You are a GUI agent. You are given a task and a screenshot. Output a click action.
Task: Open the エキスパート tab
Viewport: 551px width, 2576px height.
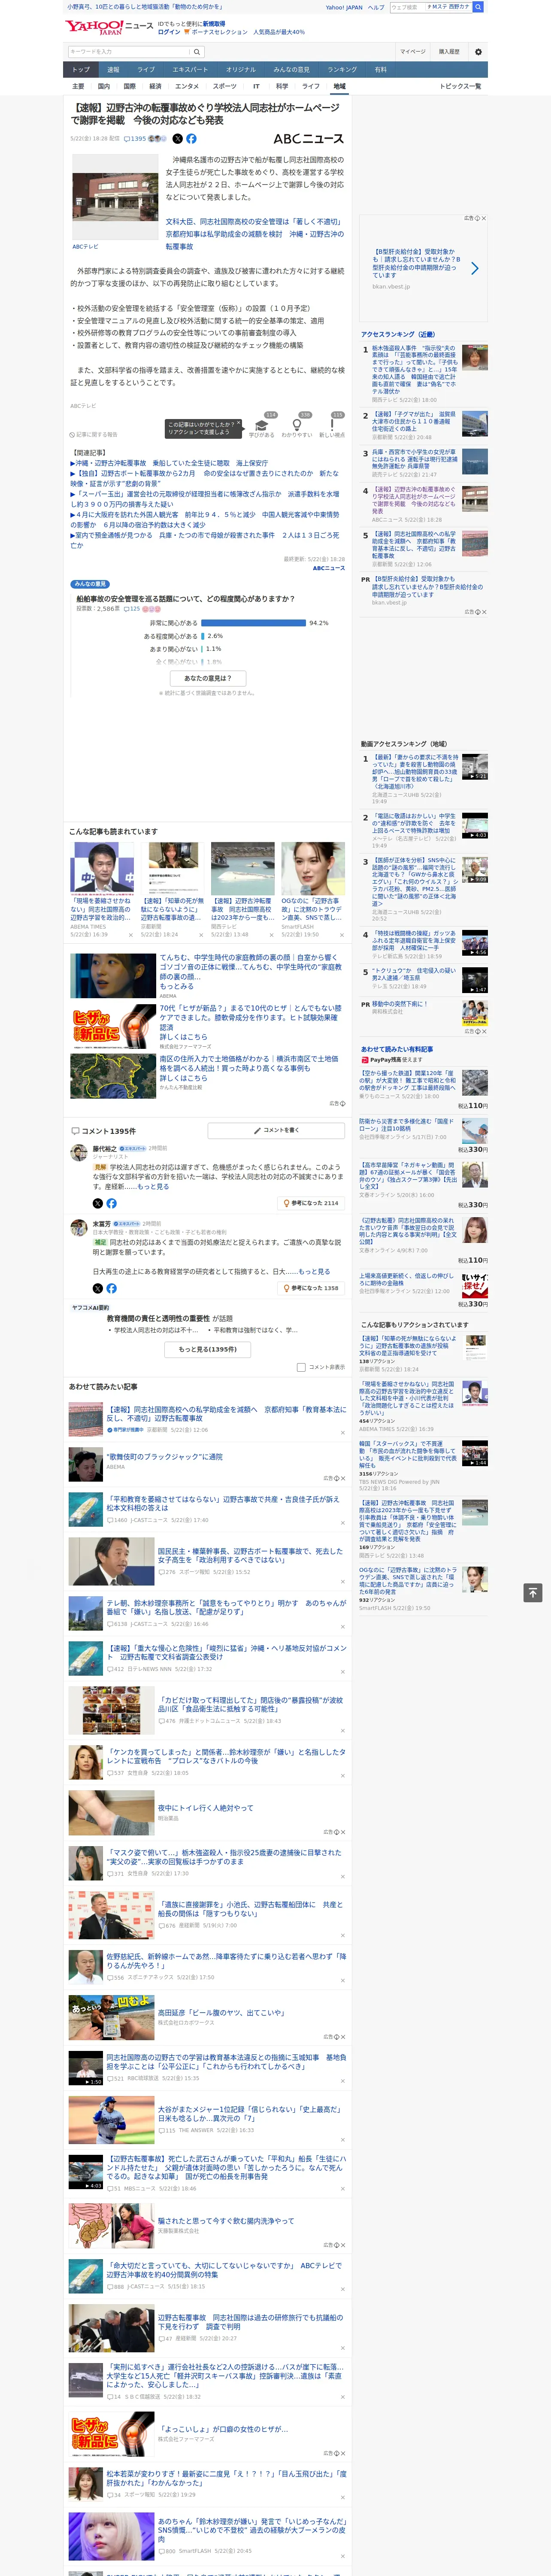[x=190, y=70]
